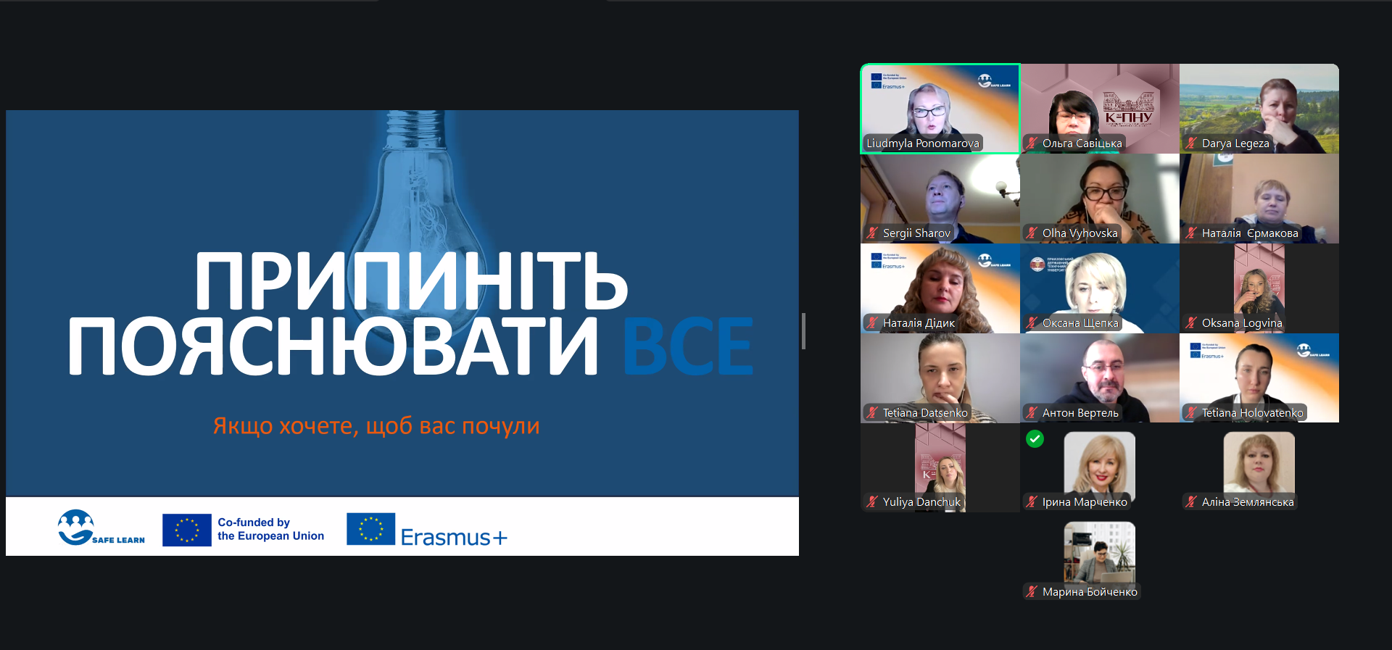Screen dimensions: 1392x650
Task: Click the Наталія Єрмакова name label
Action: [1249, 233]
